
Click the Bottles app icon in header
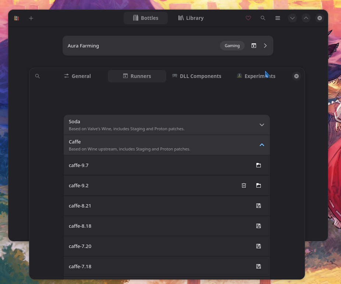(17, 18)
